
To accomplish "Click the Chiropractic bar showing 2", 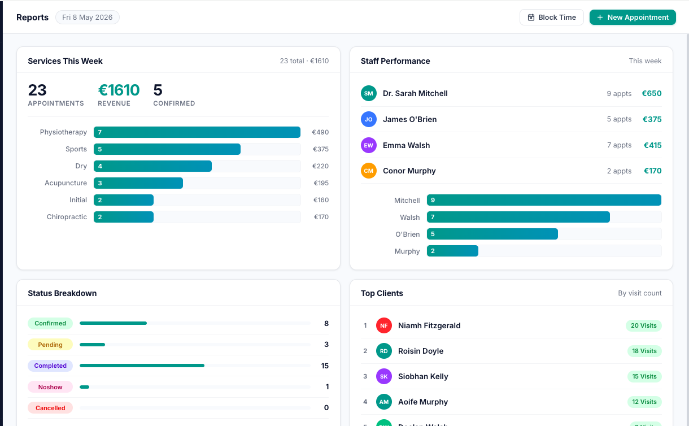I will click(x=124, y=217).
